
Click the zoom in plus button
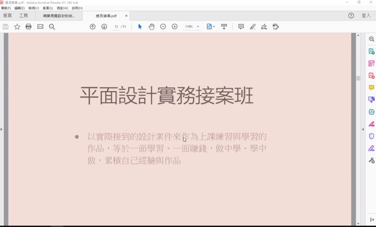pos(175,27)
